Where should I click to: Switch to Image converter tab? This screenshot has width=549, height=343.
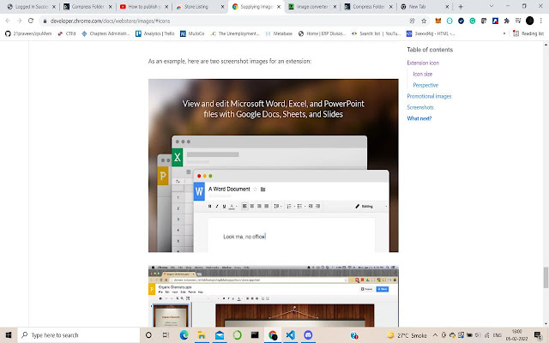tap(312, 7)
